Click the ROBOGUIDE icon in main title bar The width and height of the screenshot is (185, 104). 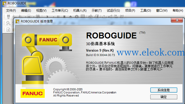4,3
